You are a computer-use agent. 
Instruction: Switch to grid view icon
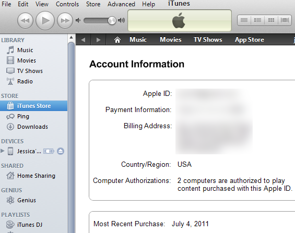click(x=271, y=20)
